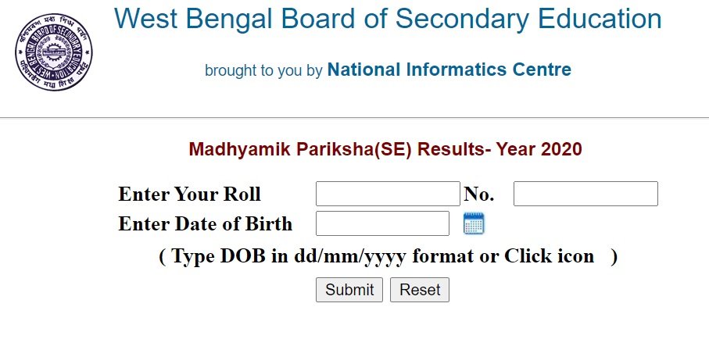
Task: Click the Madhyamik Pariksha Results heading
Action: 385,149
